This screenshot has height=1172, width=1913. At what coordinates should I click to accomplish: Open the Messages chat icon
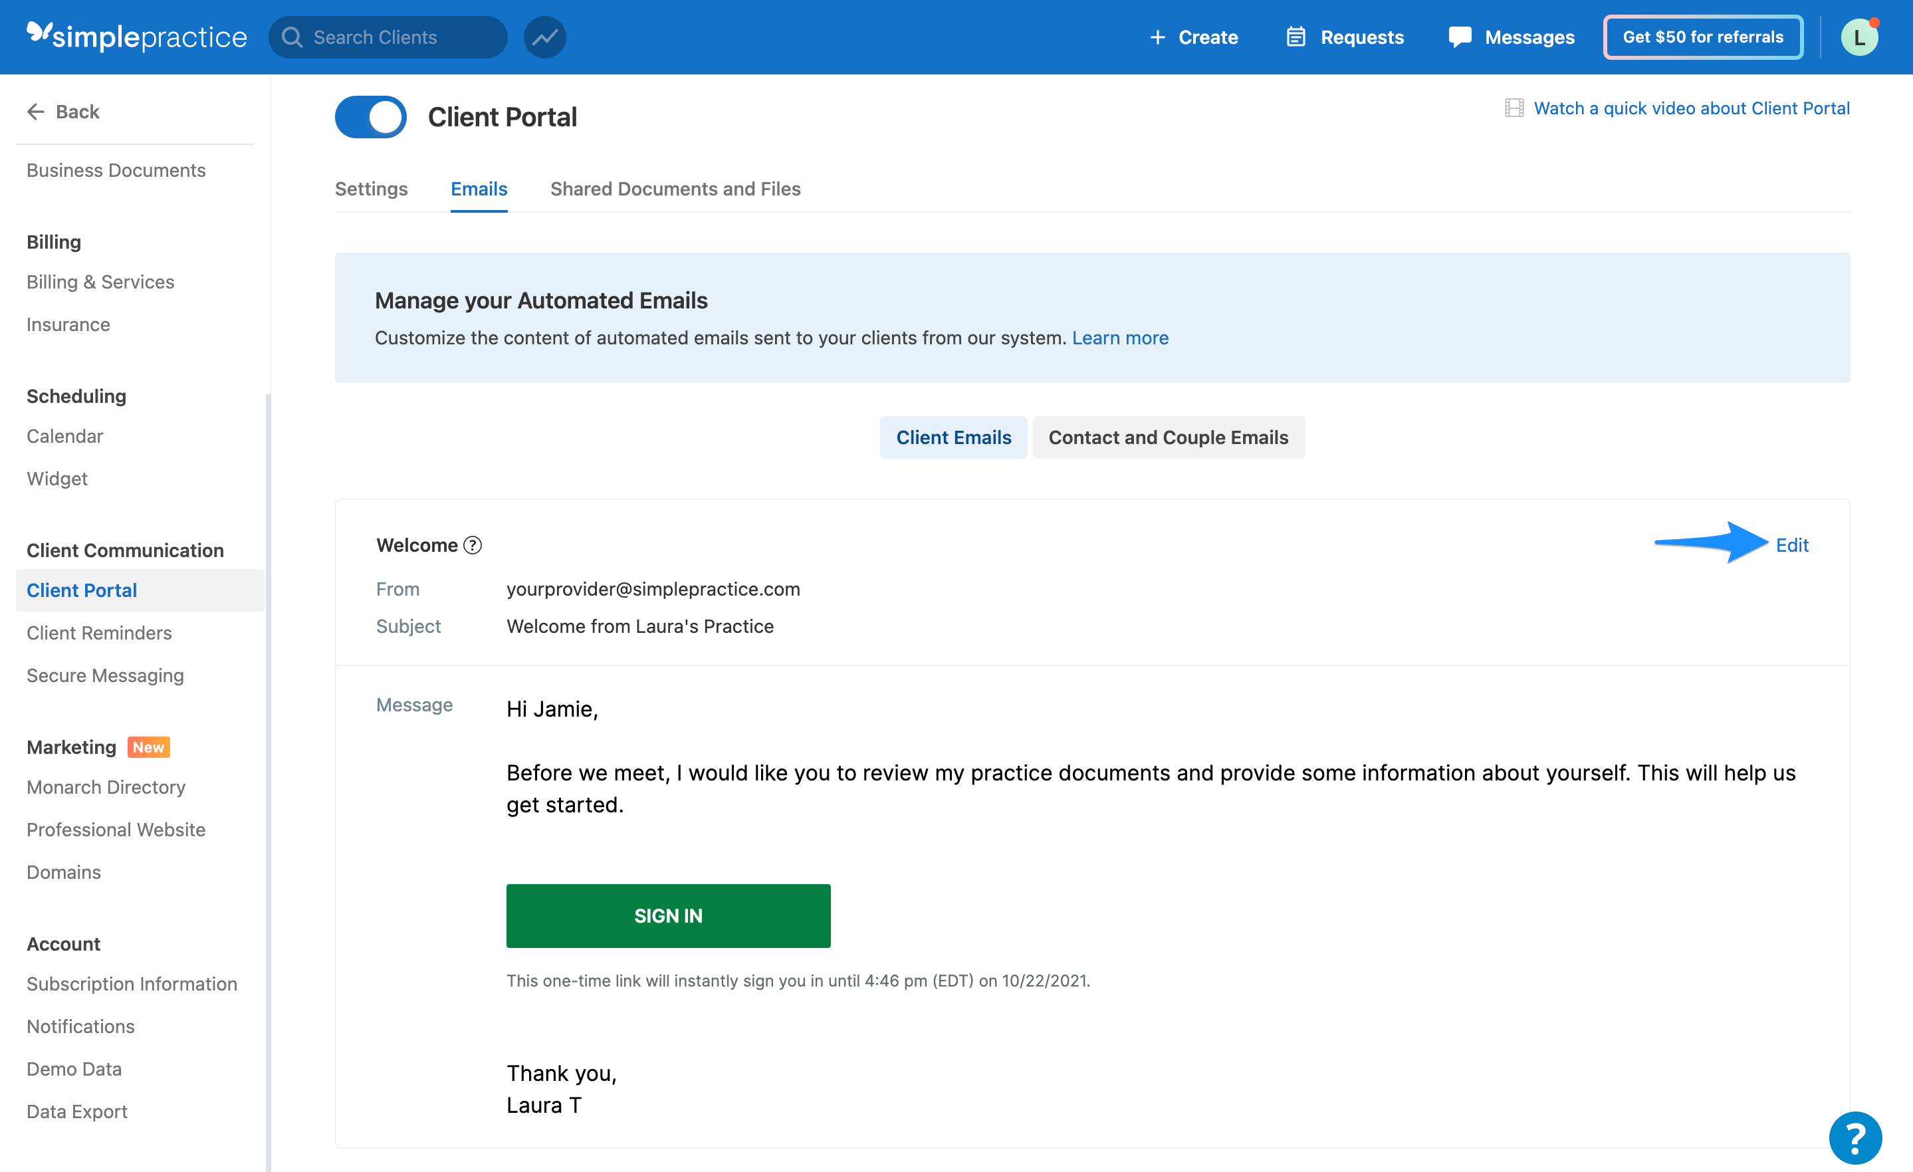pyautogui.click(x=1461, y=37)
